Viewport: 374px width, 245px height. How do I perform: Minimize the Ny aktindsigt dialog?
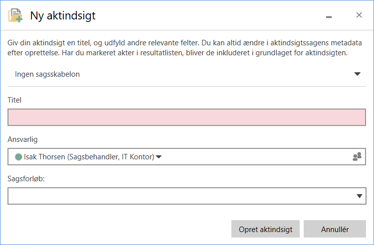click(329, 16)
